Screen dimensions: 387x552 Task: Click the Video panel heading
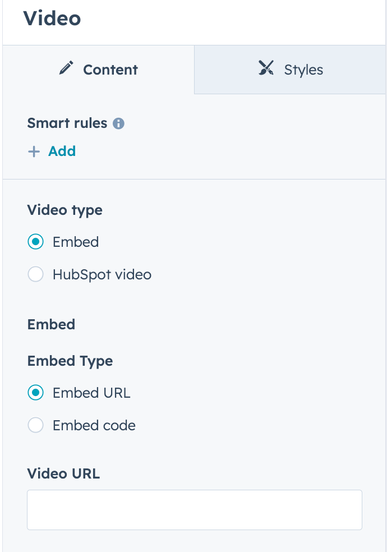coord(52,17)
